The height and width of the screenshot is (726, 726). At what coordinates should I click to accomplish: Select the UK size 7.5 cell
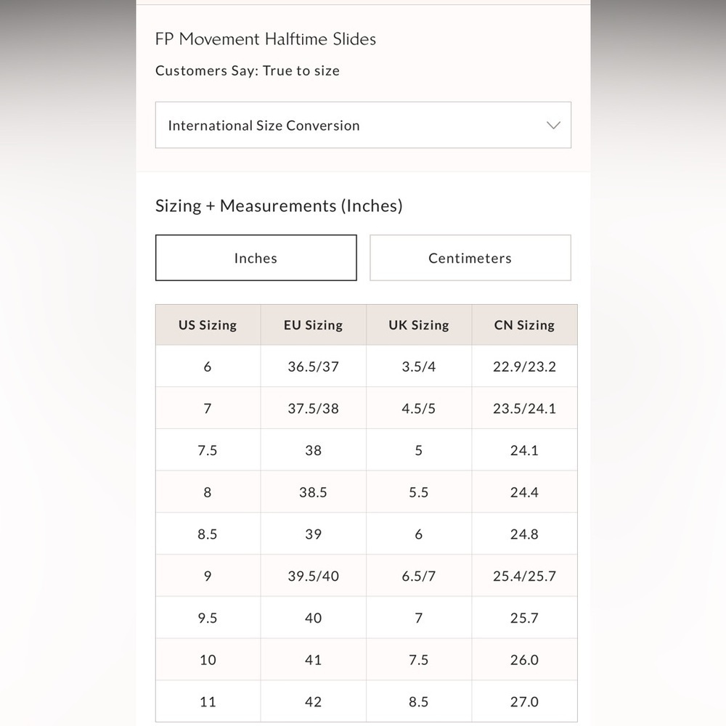pyautogui.click(x=419, y=660)
